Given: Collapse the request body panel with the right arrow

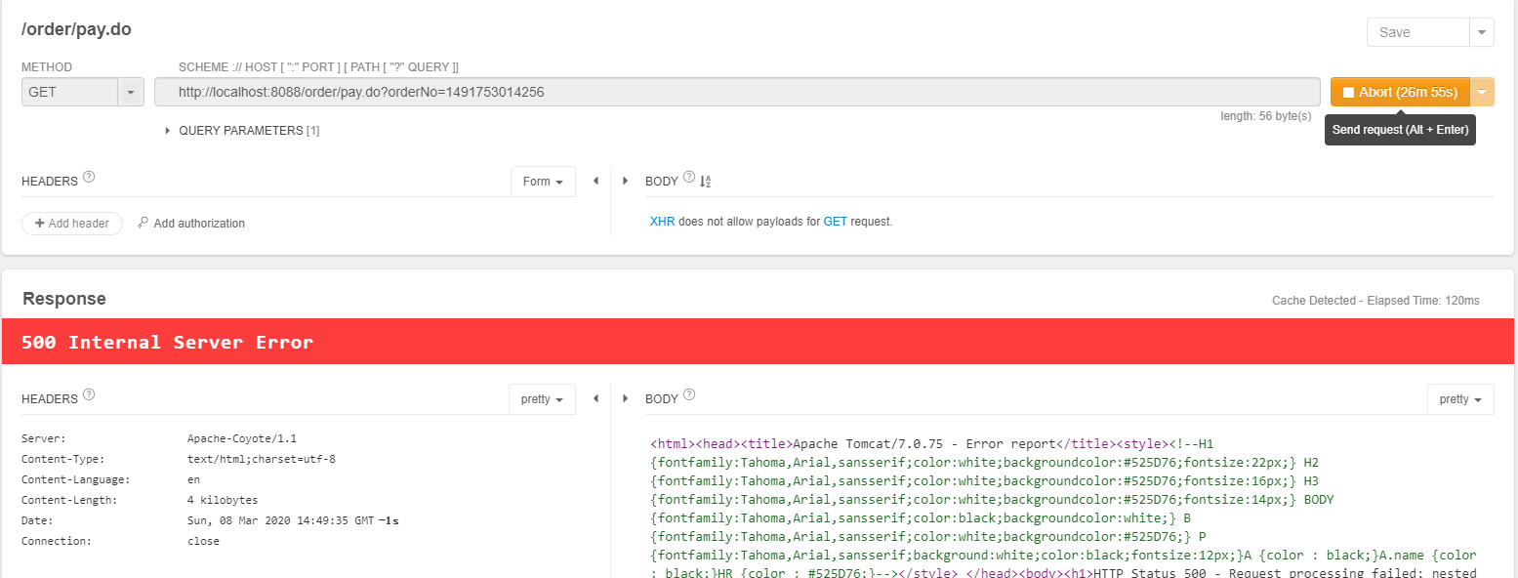Looking at the screenshot, I should click(x=625, y=182).
